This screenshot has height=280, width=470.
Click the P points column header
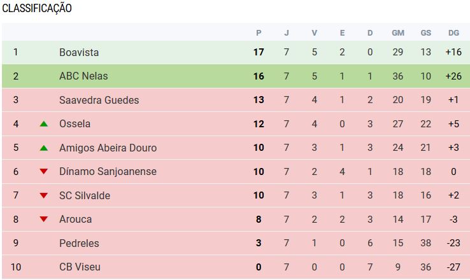[259, 32]
